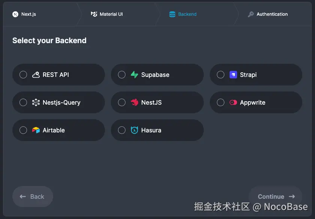The width and height of the screenshot is (315, 219).
Task: Click the Appwrite logo icon
Action: [x=233, y=102]
